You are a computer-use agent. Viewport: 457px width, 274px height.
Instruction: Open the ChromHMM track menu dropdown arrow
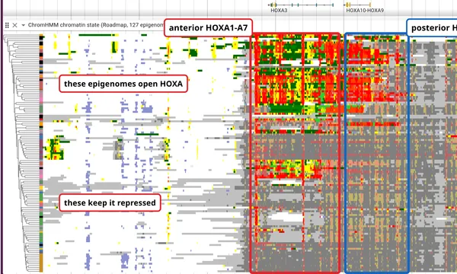(x=23, y=25)
